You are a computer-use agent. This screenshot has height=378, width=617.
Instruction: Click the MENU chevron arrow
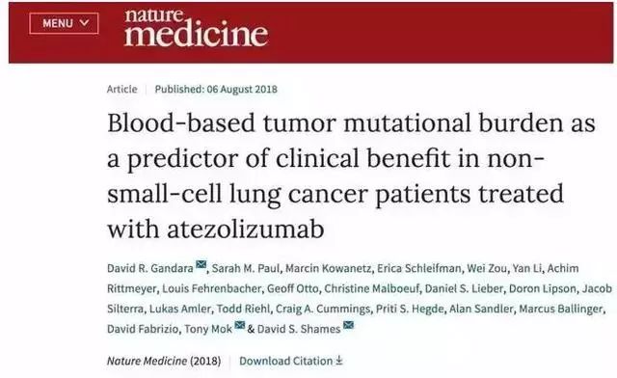tap(84, 23)
